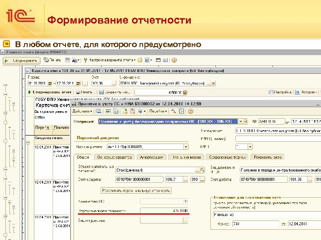This screenshot has width=321, height=240.
Task: Open the calendar for period start date 01.01.2011
Action: [x=50, y=83]
